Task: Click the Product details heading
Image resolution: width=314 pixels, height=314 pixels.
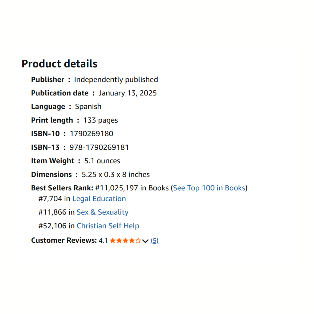Action: pyautogui.click(x=60, y=64)
